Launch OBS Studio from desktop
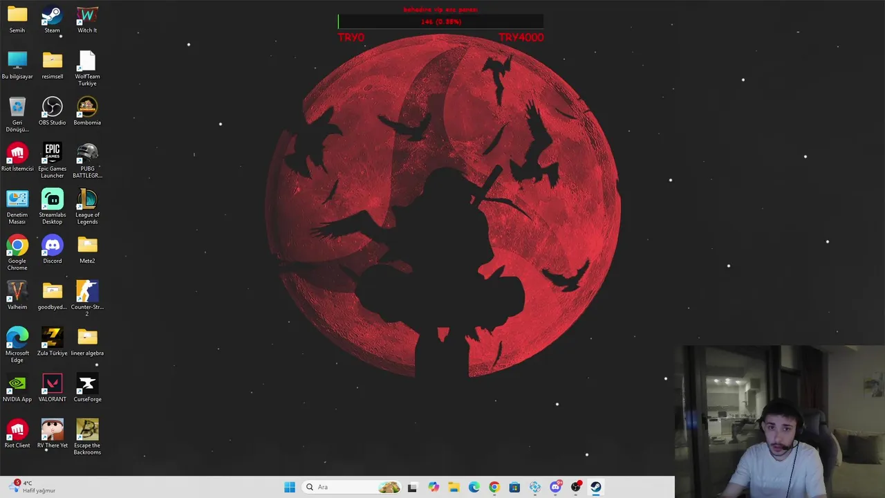The image size is (885, 498). click(x=52, y=111)
